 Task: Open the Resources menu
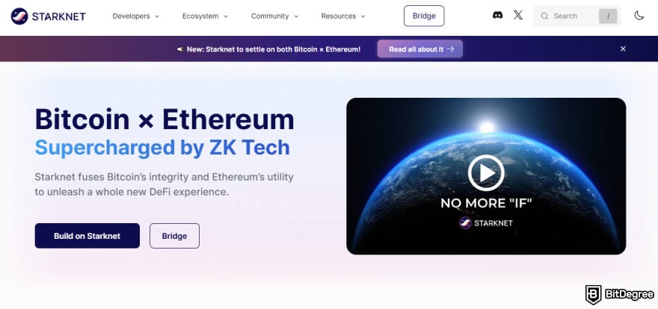pyautogui.click(x=343, y=16)
